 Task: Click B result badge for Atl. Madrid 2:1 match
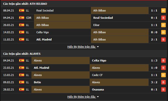click(x=163, y=39)
